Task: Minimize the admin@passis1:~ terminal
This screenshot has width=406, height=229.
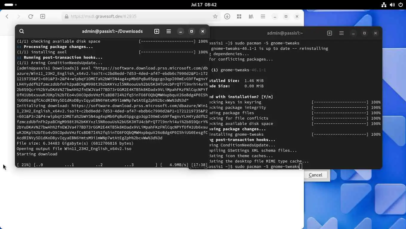Action: click(x=353, y=33)
